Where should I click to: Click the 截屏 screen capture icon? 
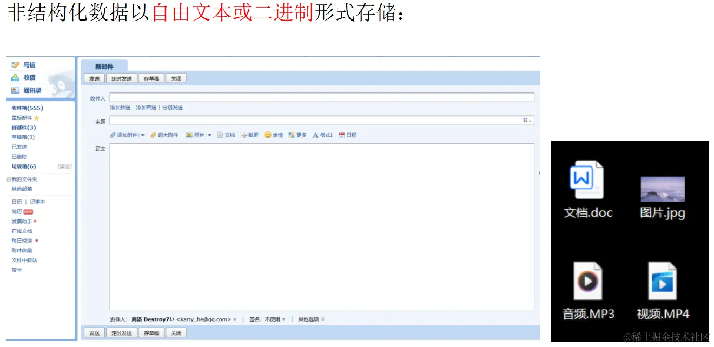point(244,135)
